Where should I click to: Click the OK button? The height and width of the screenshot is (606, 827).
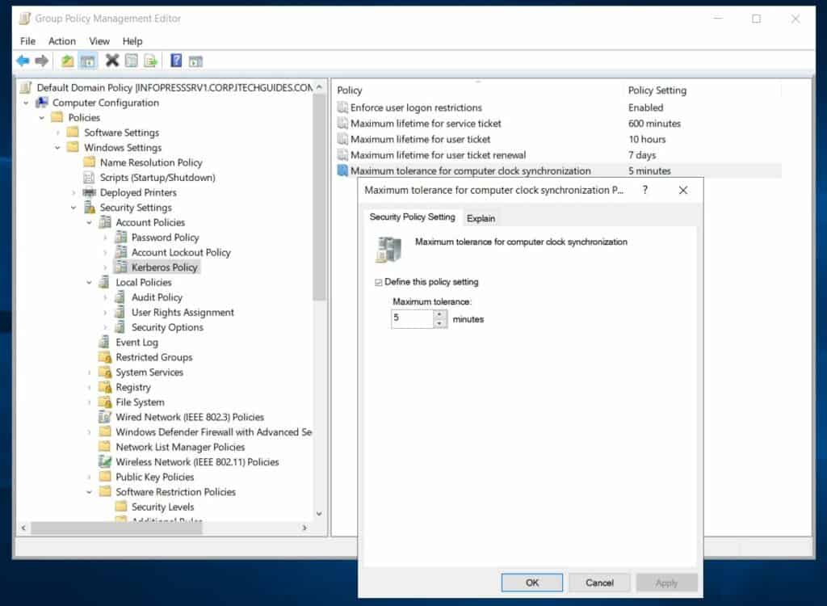tap(531, 583)
